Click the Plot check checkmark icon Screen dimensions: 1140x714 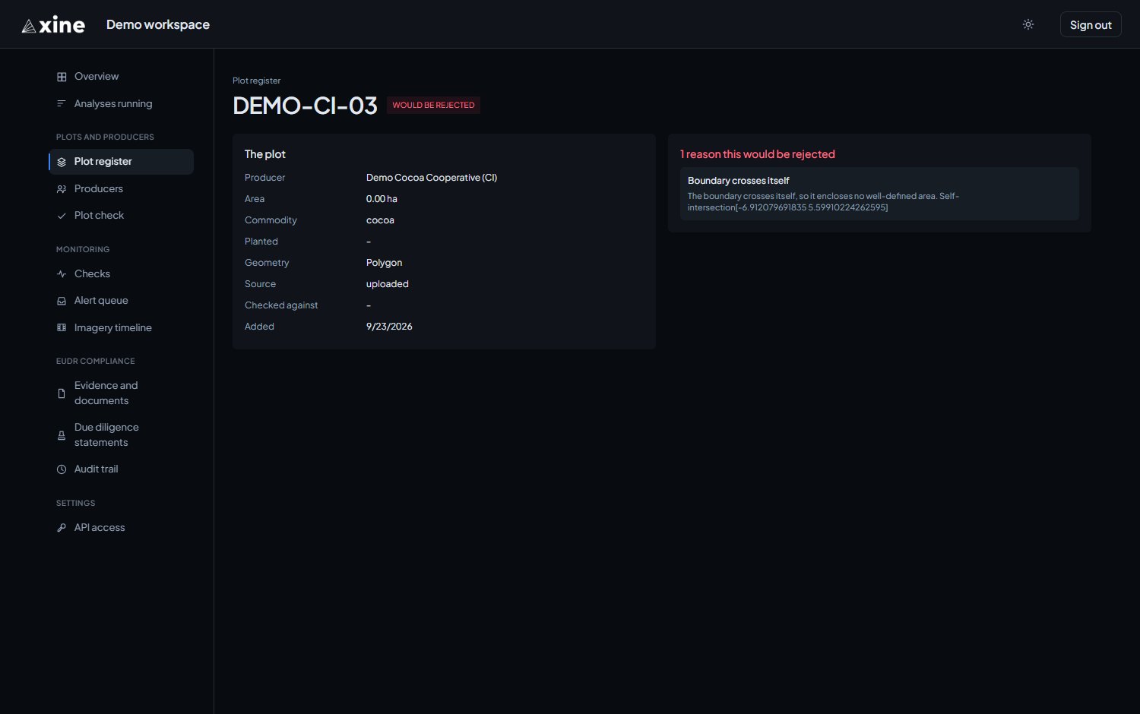(x=62, y=216)
